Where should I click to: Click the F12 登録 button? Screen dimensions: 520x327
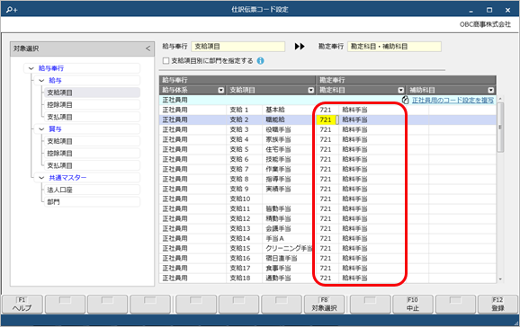point(498,305)
